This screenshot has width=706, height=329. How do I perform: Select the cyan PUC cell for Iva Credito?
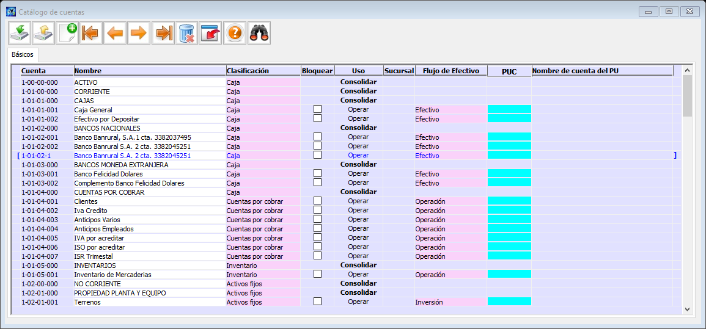[509, 211]
